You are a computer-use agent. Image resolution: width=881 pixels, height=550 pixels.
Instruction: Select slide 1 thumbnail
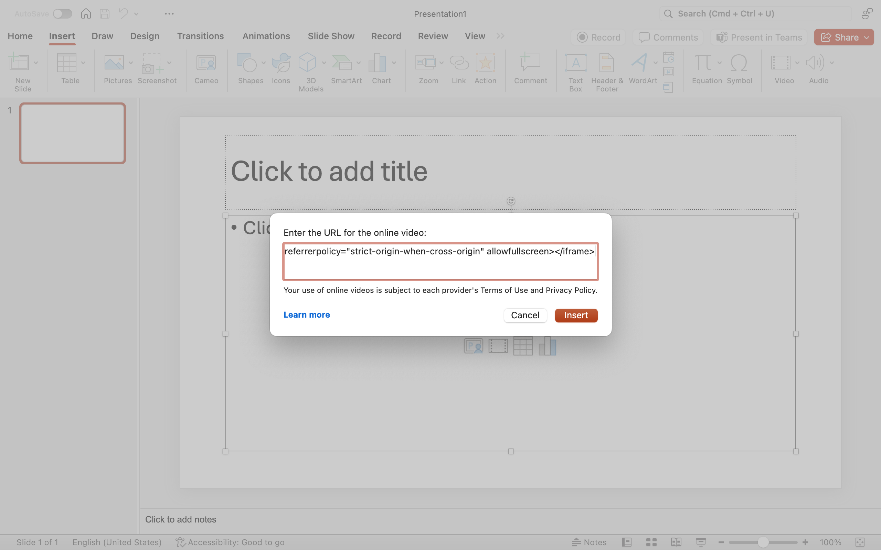pos(73,133)
